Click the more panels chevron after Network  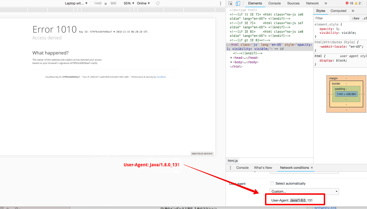(x=325, y=3)
